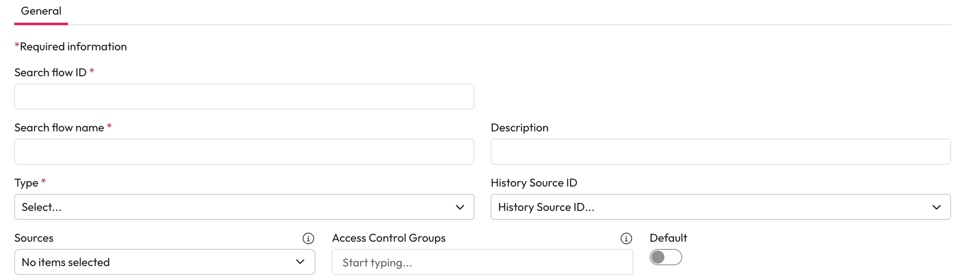
Task: Click the info icon beside Sources
Action: [308, 238]
